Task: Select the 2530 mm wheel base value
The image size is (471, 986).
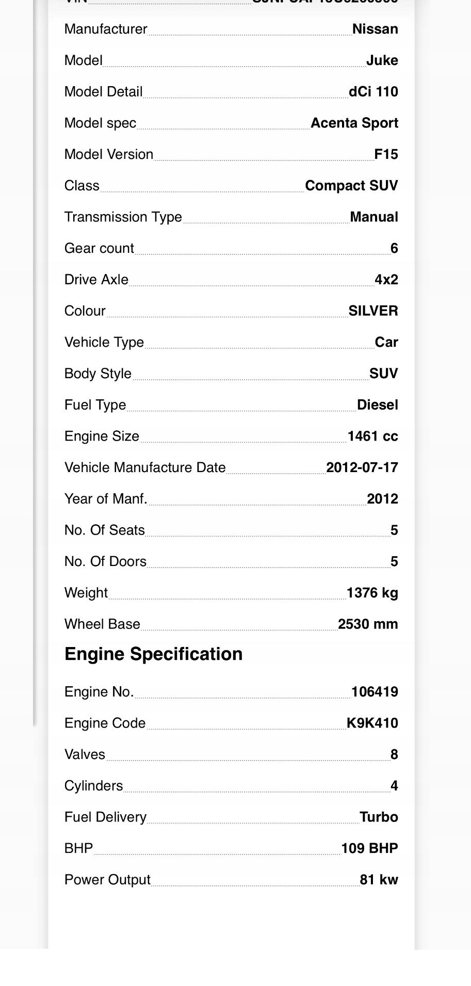Action: coord(368,624)
